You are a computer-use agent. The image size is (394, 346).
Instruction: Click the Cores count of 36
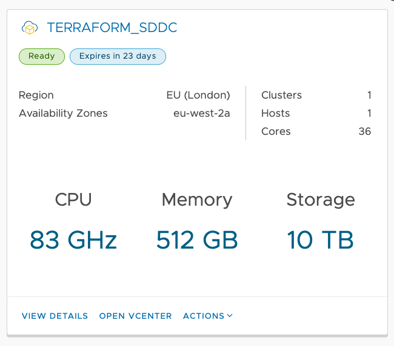[364, 131]
